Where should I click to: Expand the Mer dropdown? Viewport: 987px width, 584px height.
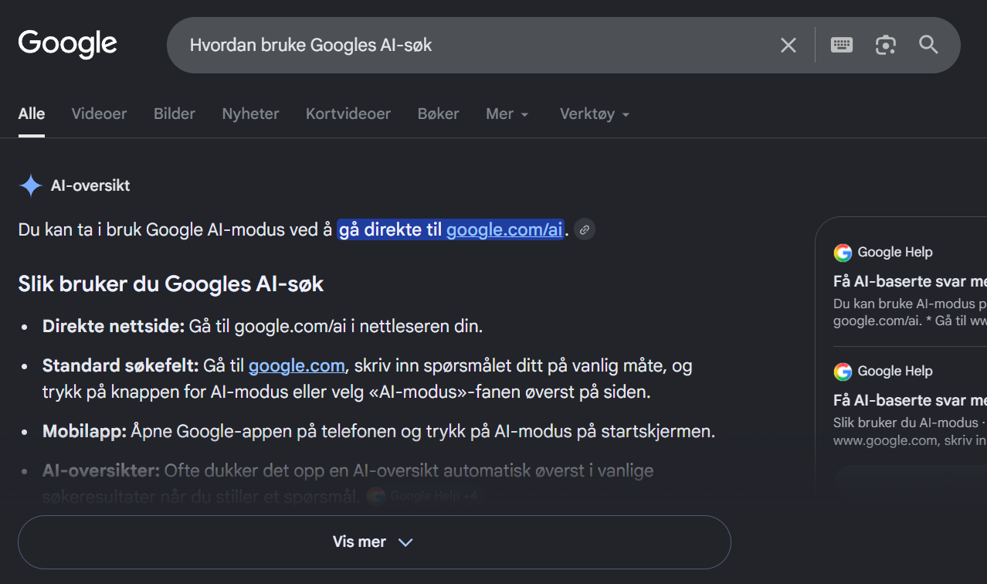[x=507, y=114]
